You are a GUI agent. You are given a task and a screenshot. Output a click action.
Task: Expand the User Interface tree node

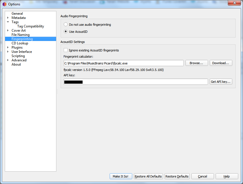(8, 52)
